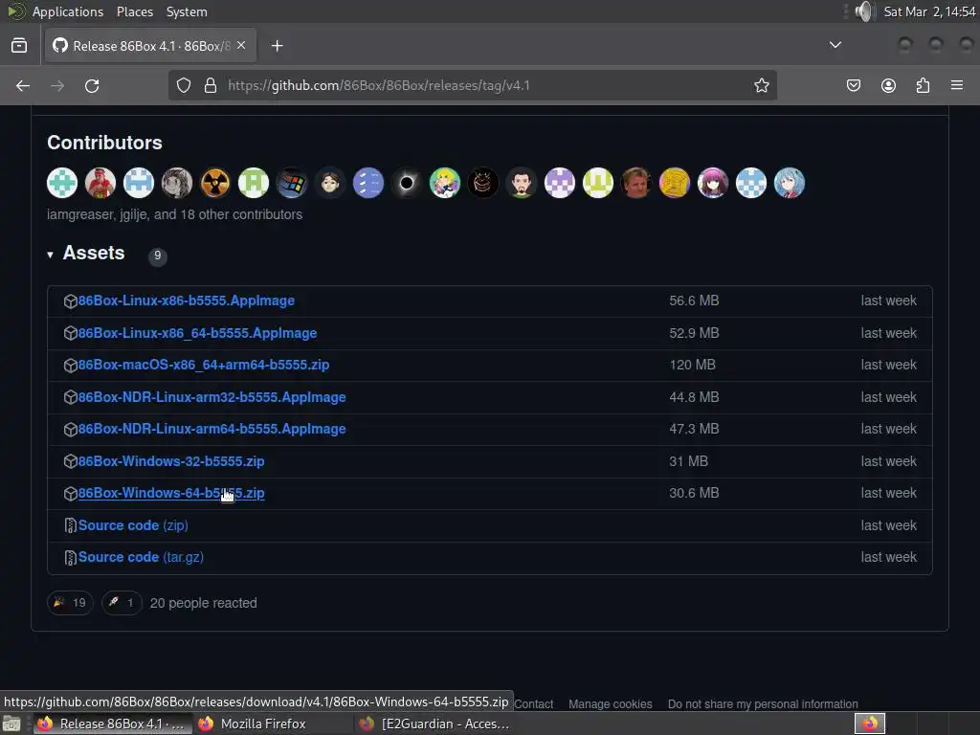This screenshot has height=735, width=980.
Task: Select the Release 86Box 4.1 browser tab
Action: (150, 46)
